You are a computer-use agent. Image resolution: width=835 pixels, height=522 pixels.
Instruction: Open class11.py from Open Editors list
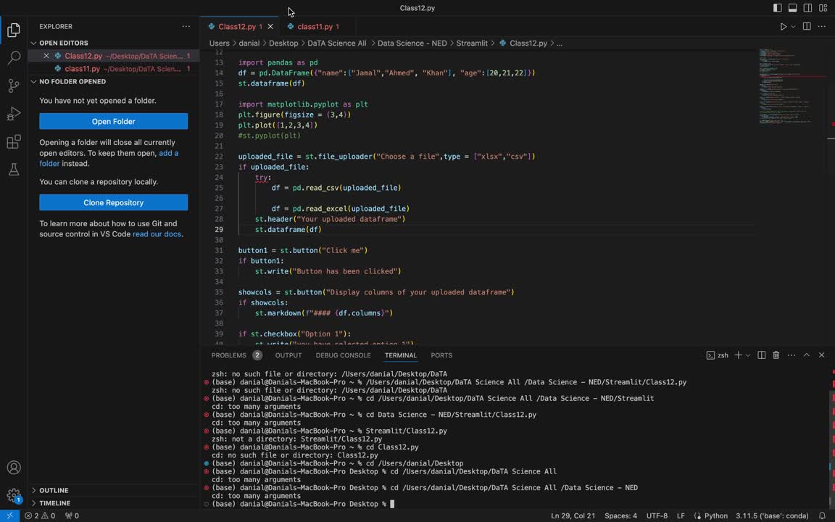tap(113, 69)
